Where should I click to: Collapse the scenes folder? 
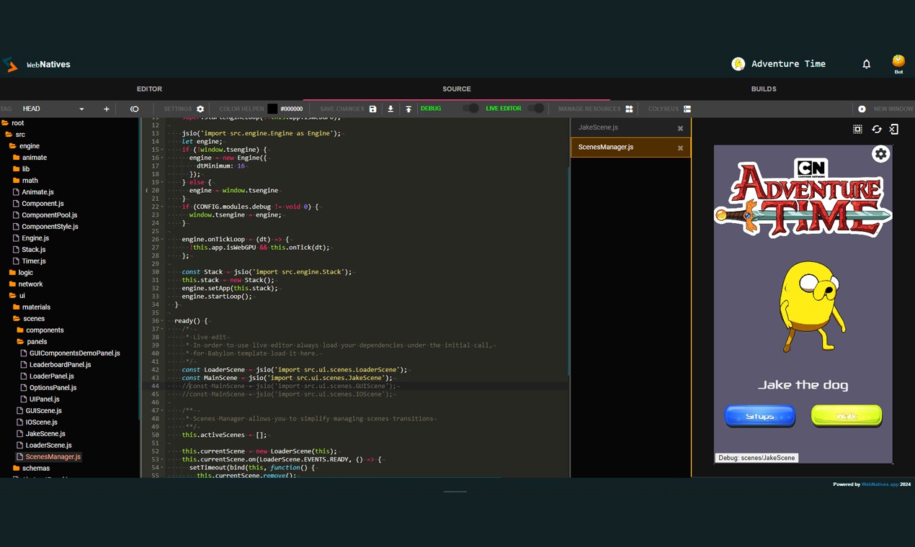pyautogui.click(x=17, y=319)
